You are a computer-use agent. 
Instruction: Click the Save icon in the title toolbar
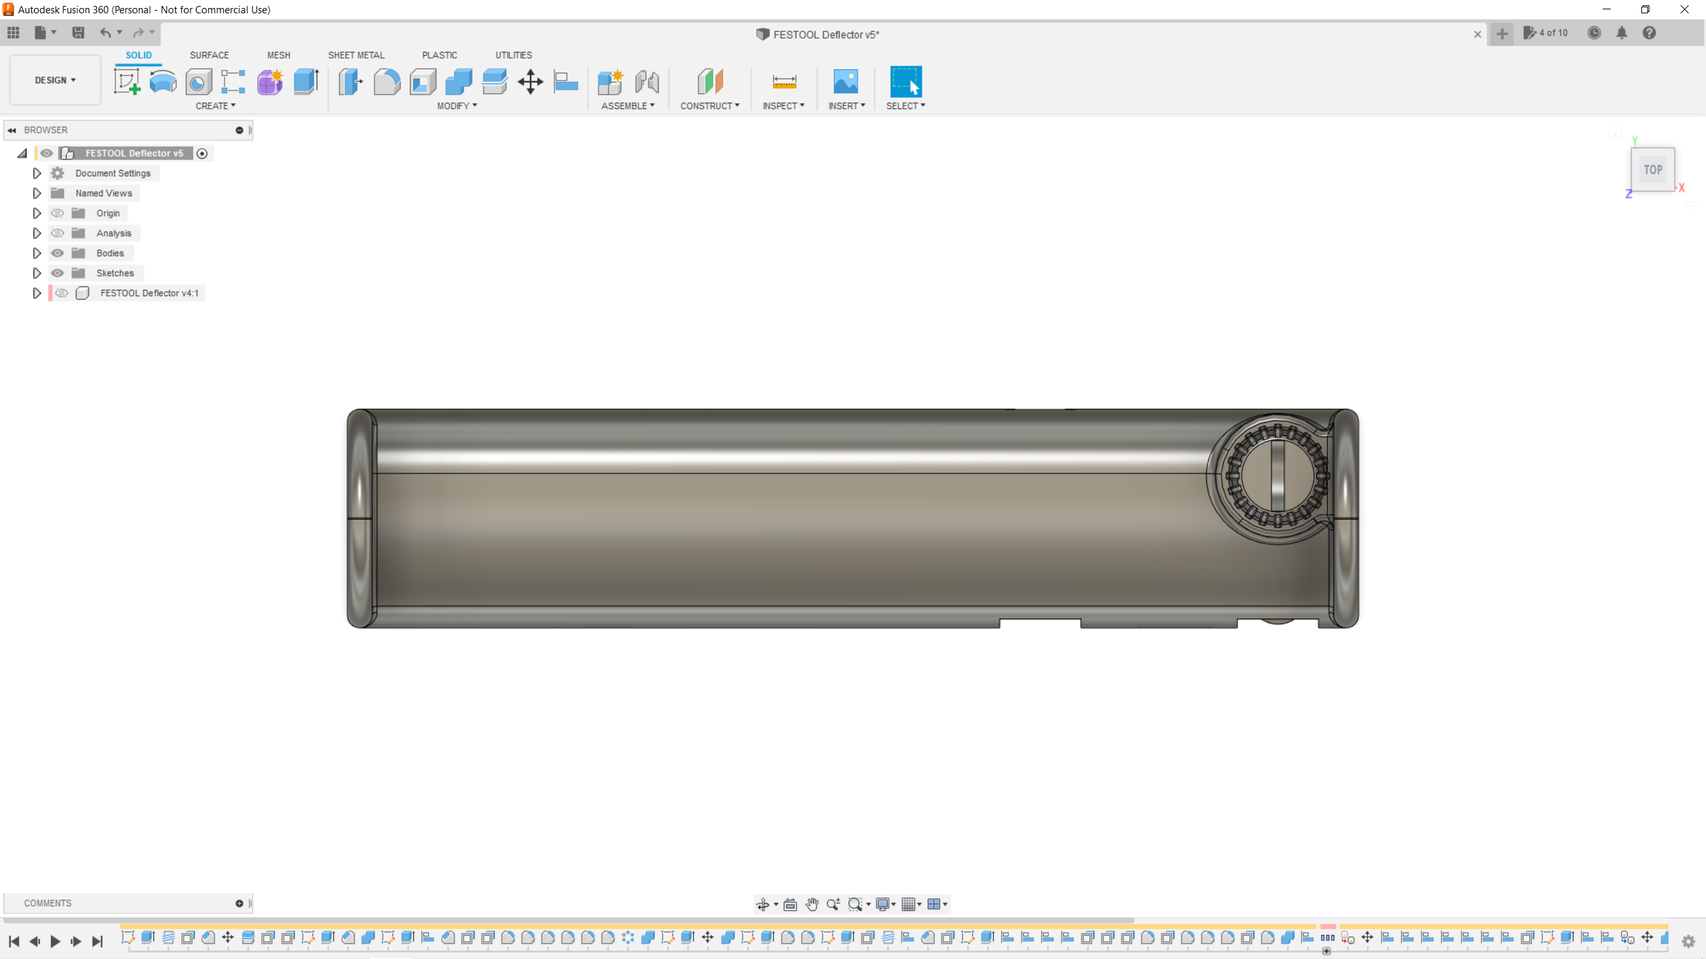[78, 33]
